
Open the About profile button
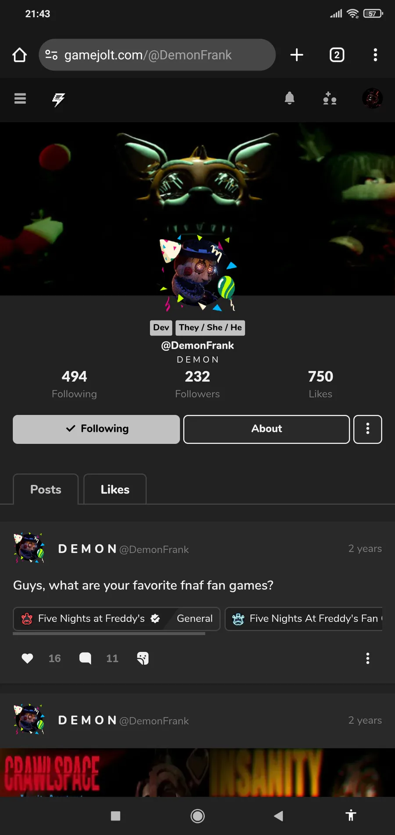[x=266, y=429]
